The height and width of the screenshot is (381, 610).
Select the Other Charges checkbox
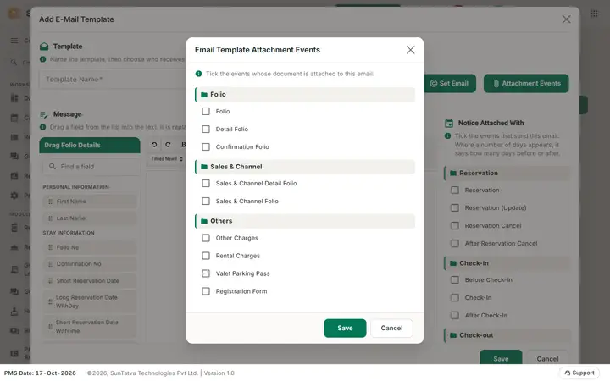[x=206, y=238]
